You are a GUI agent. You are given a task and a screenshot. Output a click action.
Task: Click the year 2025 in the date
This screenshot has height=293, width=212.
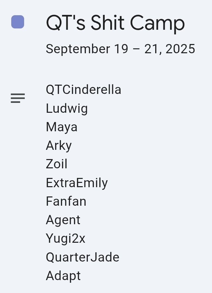(180, 49)
